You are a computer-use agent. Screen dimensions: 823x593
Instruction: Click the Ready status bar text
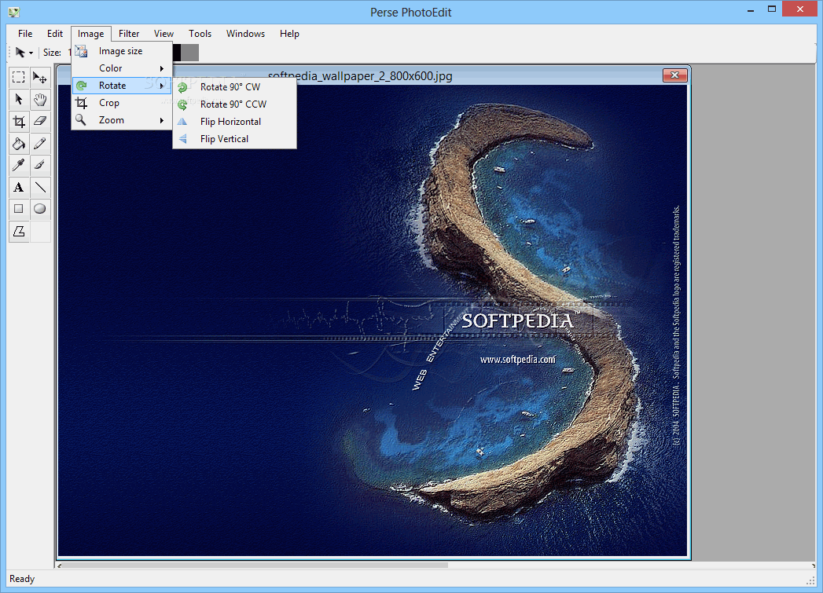22,579
